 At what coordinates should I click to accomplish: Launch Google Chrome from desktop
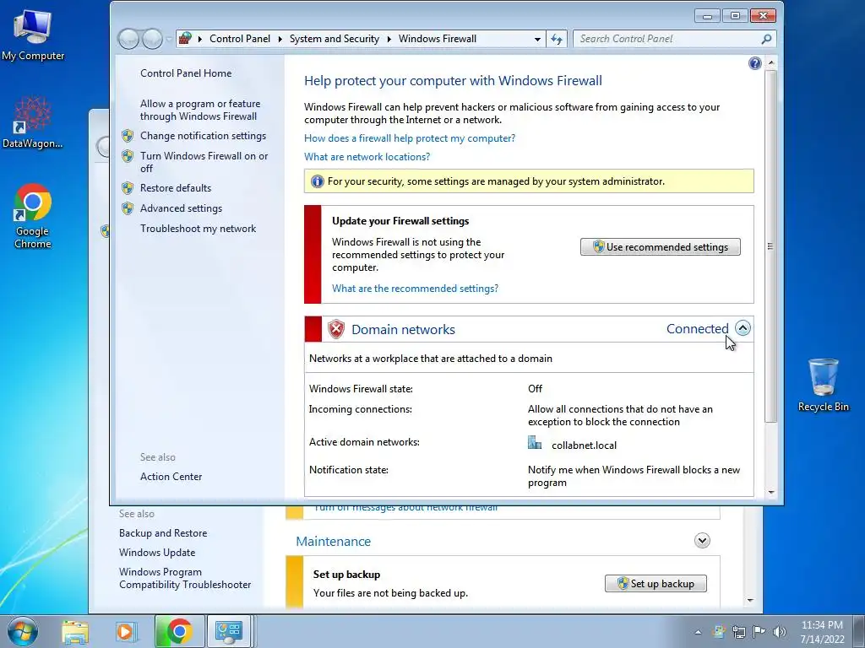33,216
